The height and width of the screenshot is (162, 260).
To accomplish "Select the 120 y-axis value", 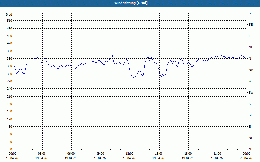I will click(x=10, y=119).
